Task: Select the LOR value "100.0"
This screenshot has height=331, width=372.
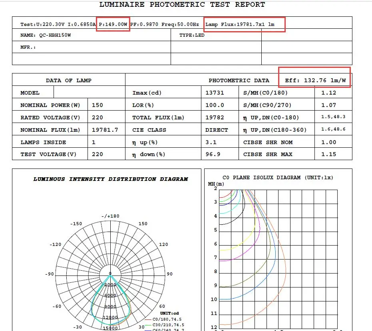Action: 215,105
